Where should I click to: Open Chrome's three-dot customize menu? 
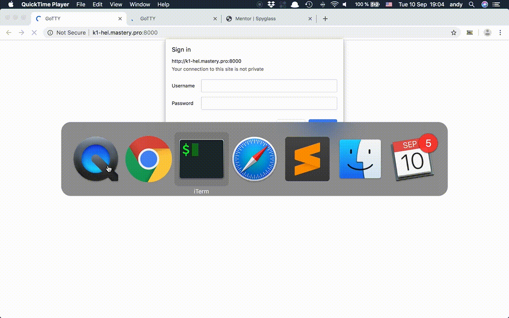[500, 32]
